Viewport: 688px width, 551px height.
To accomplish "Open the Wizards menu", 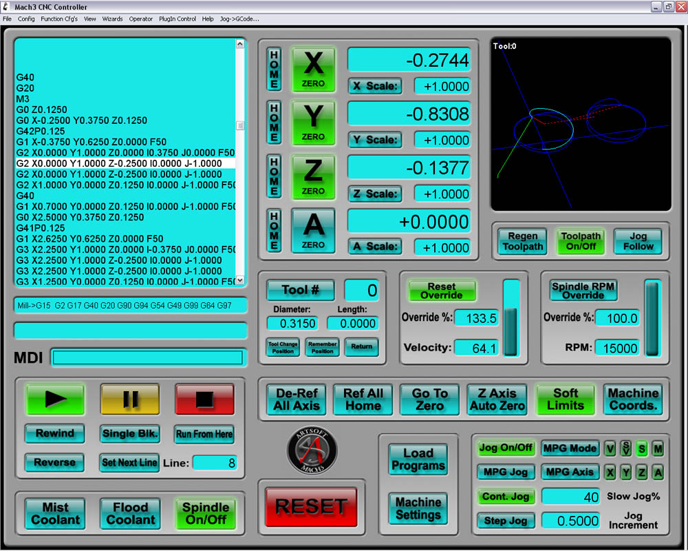I will (x=112, y=19).
